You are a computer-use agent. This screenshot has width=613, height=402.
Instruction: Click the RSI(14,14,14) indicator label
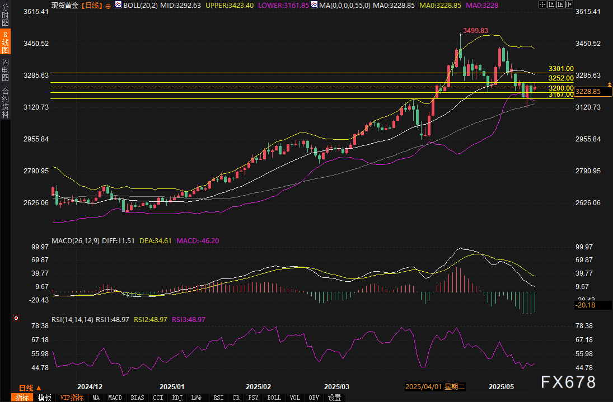pyautogui.click(x=72, y=319)
